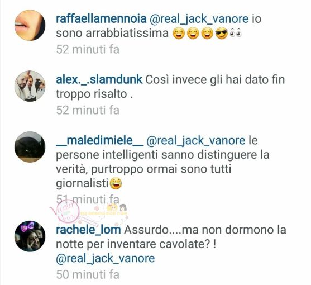Screen dimensions: 311x285
Task: Select the '52 minuti fa' timestamp under raffaellamennoia
Action: point(88,49)
